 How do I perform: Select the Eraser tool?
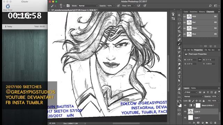coord(179,56)
